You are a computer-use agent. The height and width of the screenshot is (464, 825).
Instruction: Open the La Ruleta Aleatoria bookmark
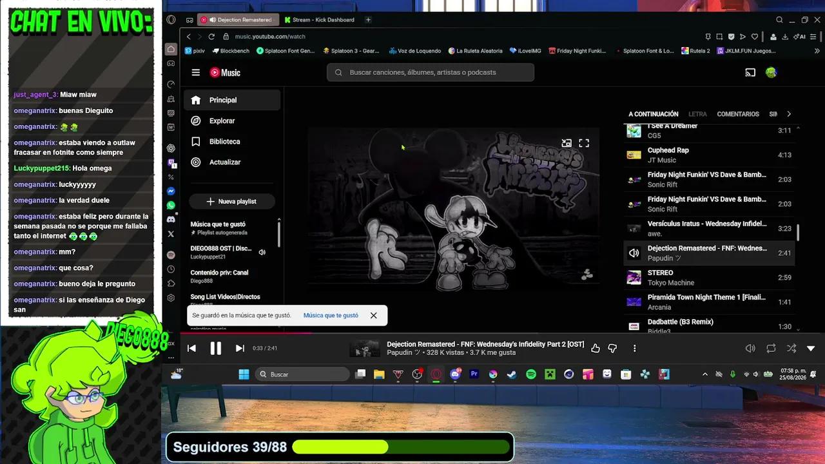pyautogui.click(x=475, y=51)
